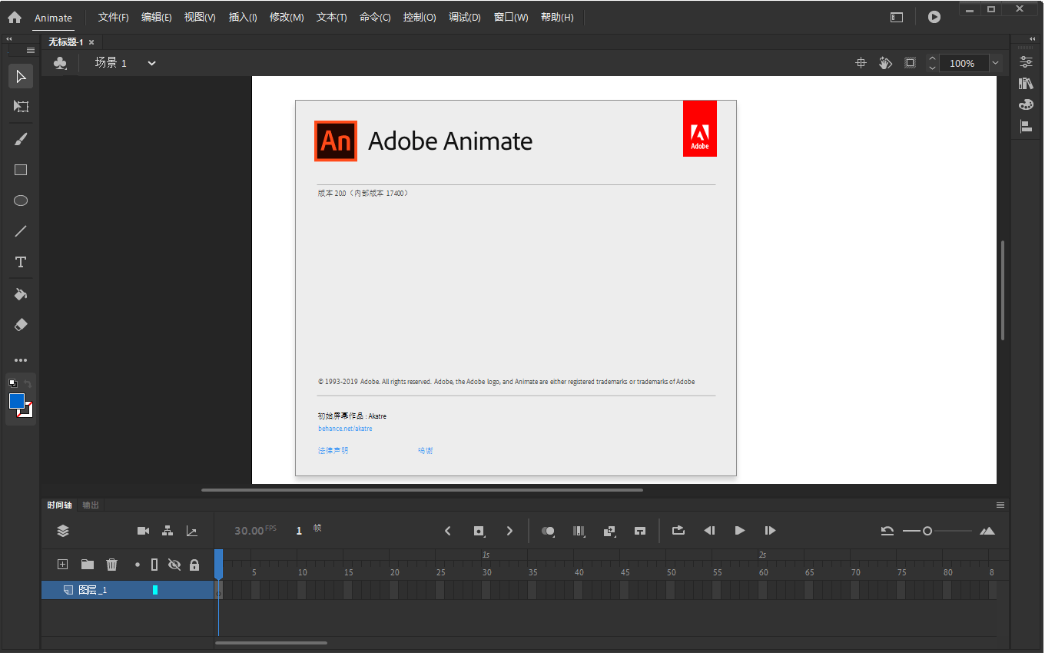Open the Swatches palette panel
1045x656 pixels.
[x=1026, y=104]
